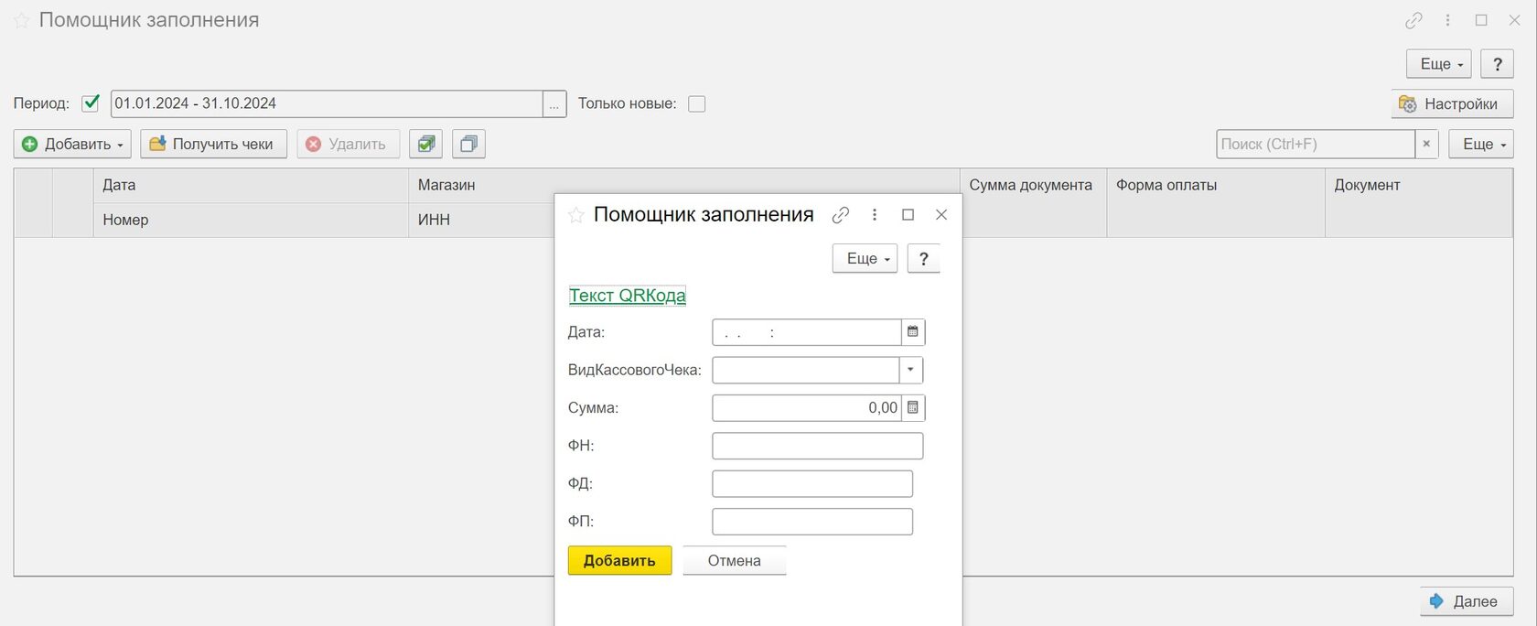
Task: Expand the ВидКассовогоЧека dropdown
Action: pos(910,371)
